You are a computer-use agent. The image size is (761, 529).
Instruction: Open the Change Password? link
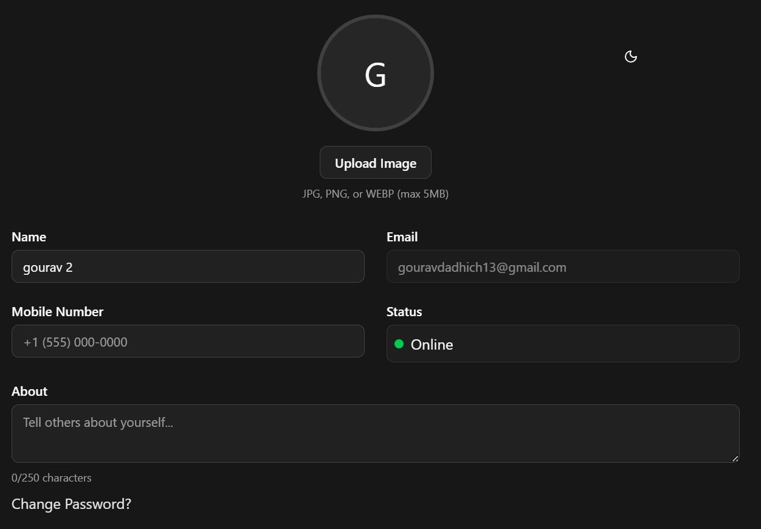pos(71,504)
